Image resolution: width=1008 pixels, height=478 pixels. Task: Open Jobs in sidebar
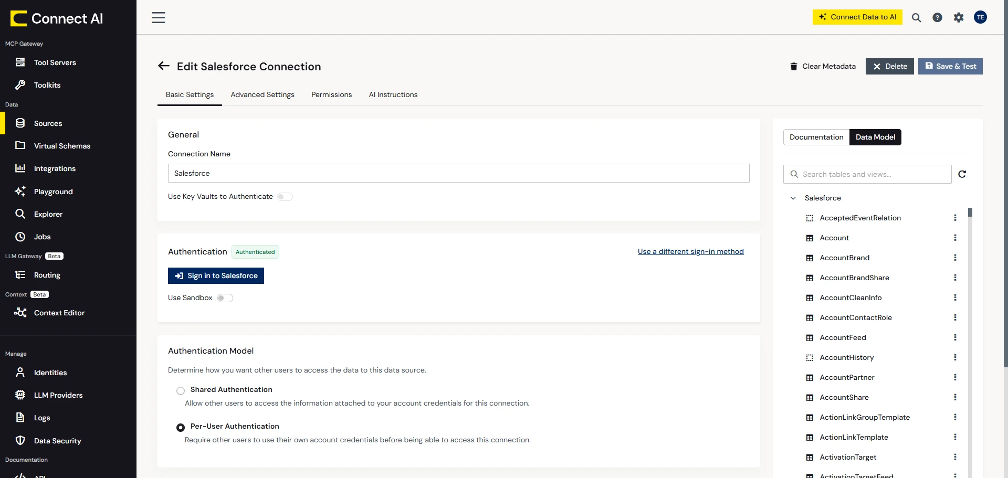42,237
